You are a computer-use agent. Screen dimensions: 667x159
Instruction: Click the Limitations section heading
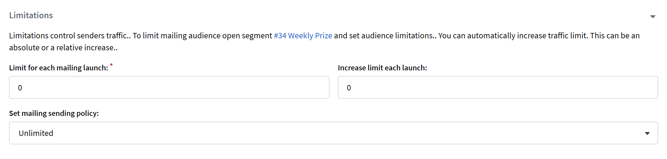31,15
